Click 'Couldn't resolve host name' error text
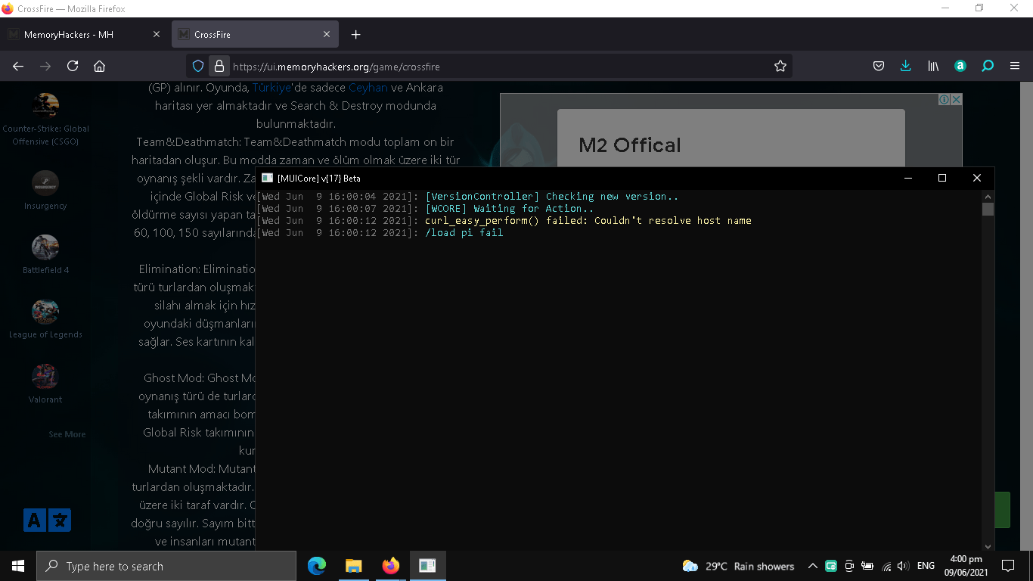This screenshot has width=1033, height=581. [673, 221]
